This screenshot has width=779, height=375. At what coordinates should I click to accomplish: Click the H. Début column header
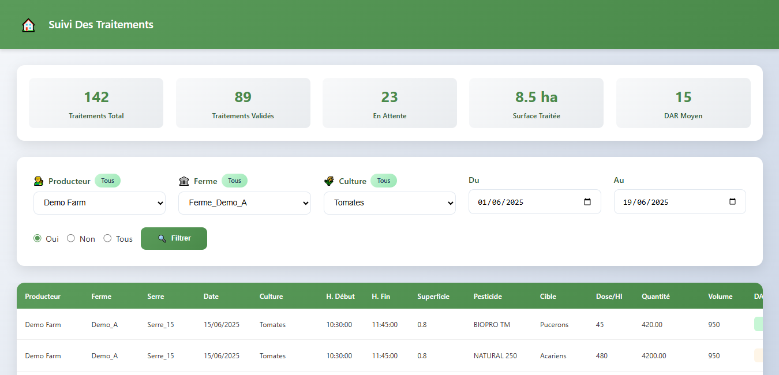[340, 297]
